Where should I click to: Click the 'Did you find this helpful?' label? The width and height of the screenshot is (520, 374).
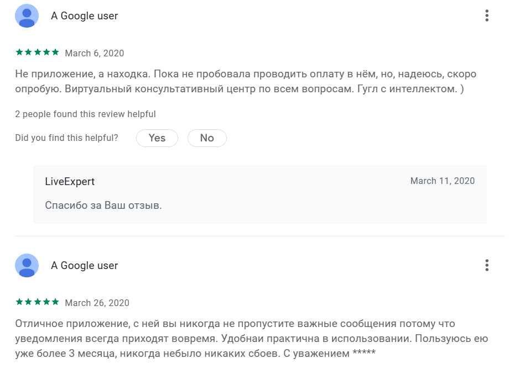(x=66, y=138)
